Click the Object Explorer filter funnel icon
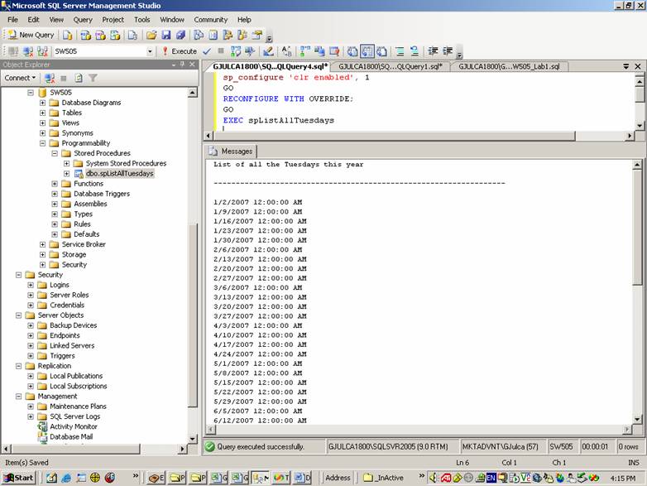 point(93,78)
